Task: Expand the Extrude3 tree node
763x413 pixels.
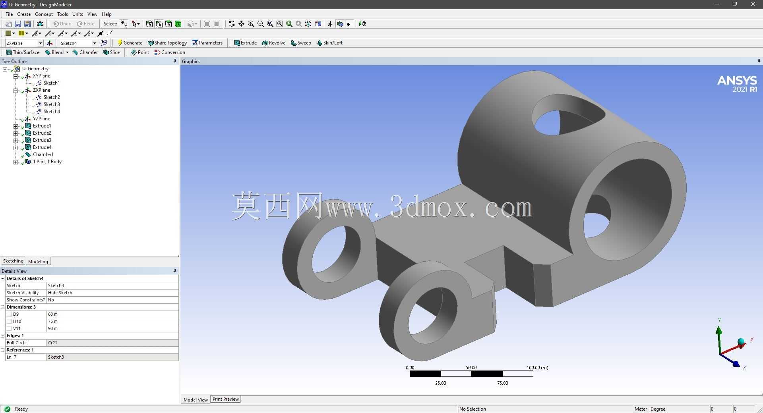Action: click(16, 140)
